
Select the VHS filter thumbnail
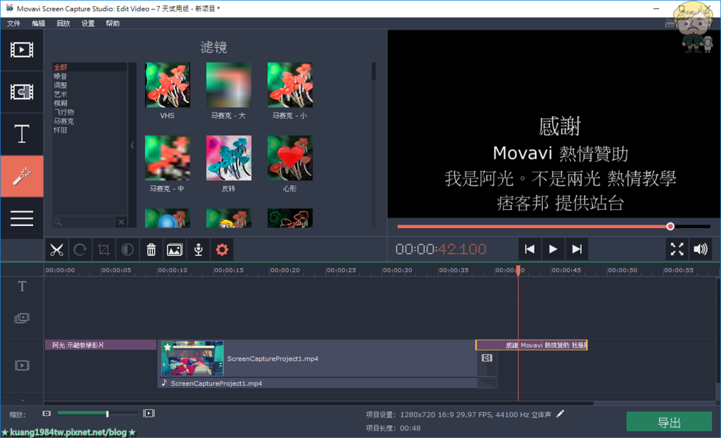coord(168,85)
